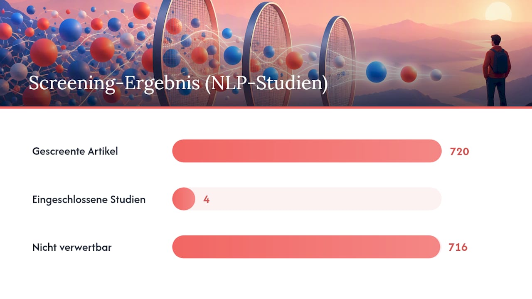The height and width of the screenshot is (299, 532).
Task: Click the blue sphere right of the smallest sieve
Action: 376,72
